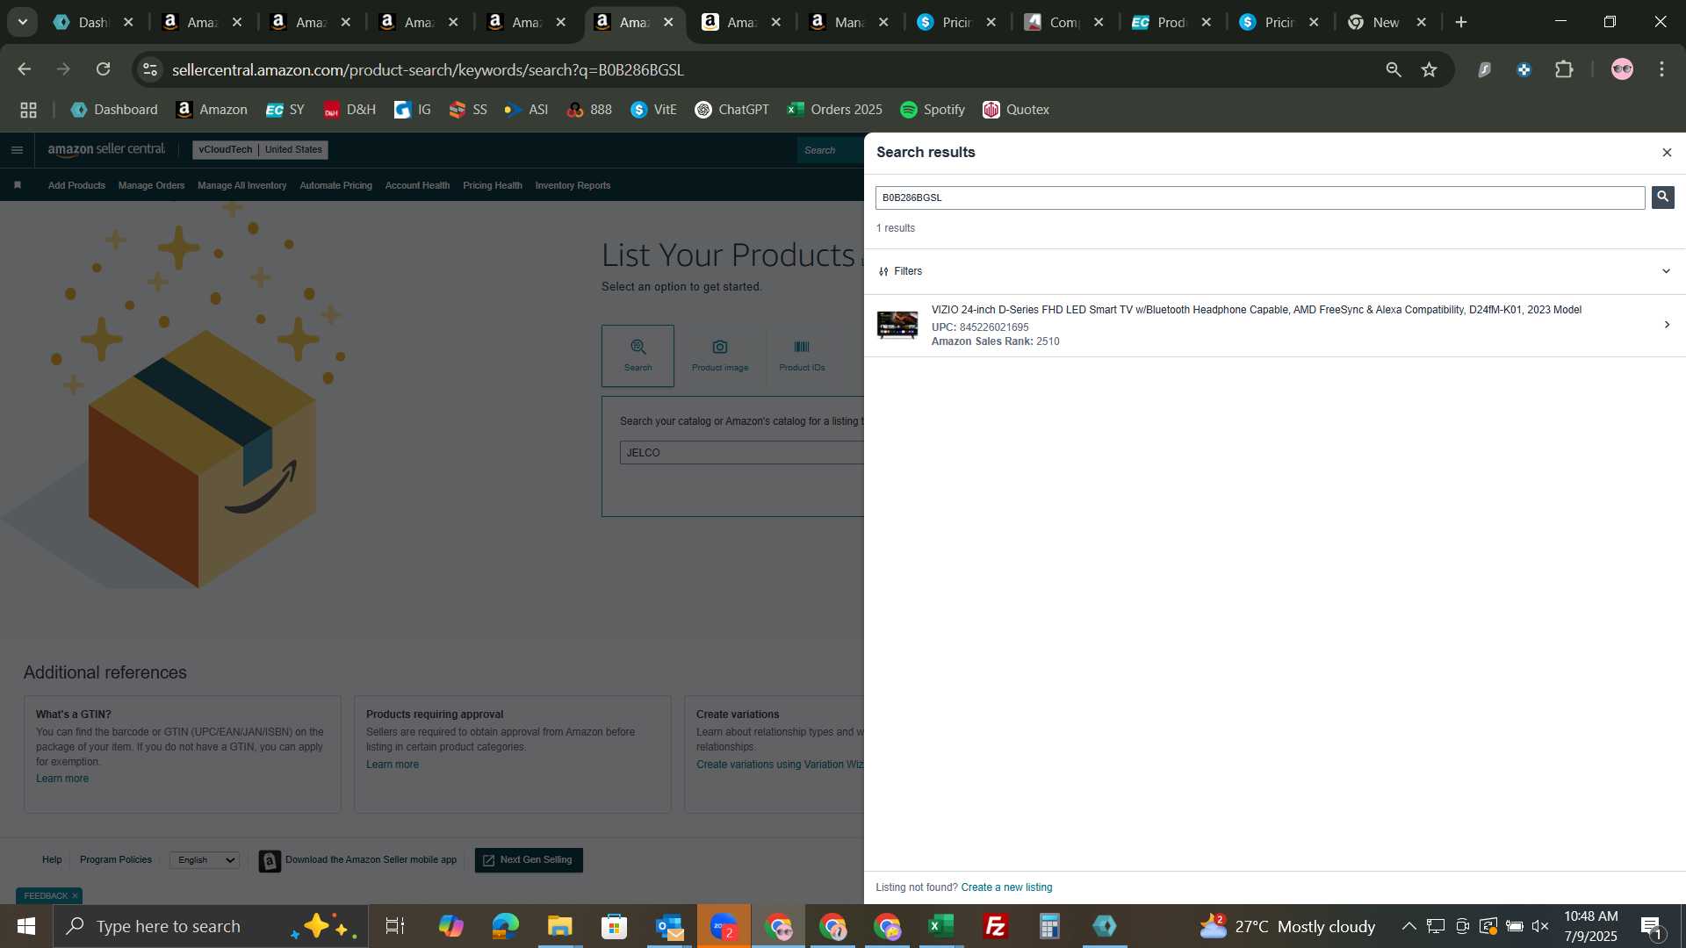
Task: Close the Search results panel
Action: [x=1666, y=153]
